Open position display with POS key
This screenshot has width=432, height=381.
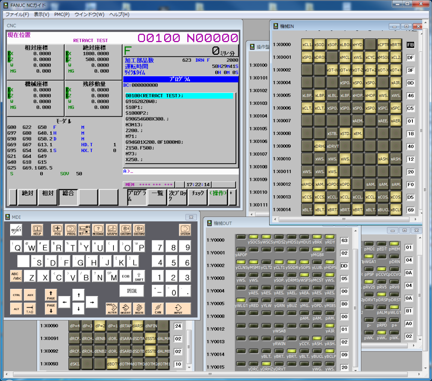[x=57, y=229]
